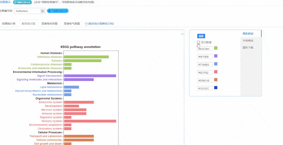This screenshot has width=283, height=145.
Task: Switch to the 显著性柱状图 tab
Action: [49, 24]
